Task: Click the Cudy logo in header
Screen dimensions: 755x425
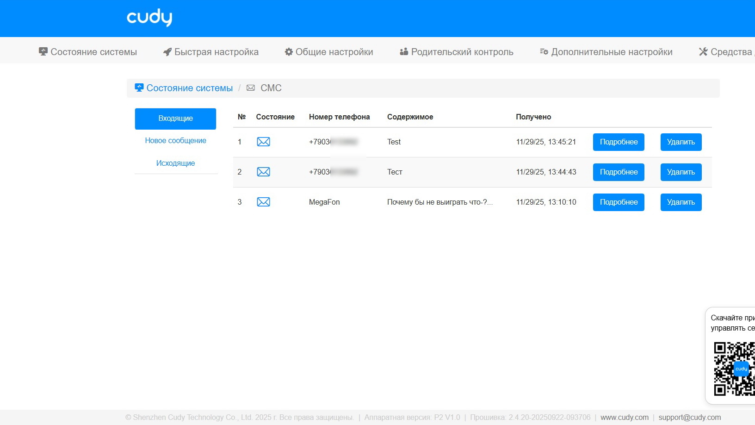Action: pos(149,18)
